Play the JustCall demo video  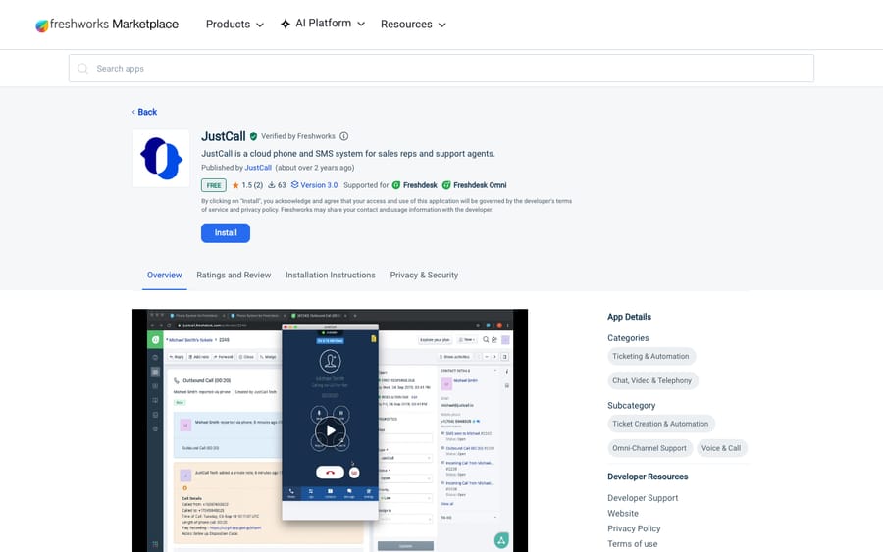coord(330,430)
